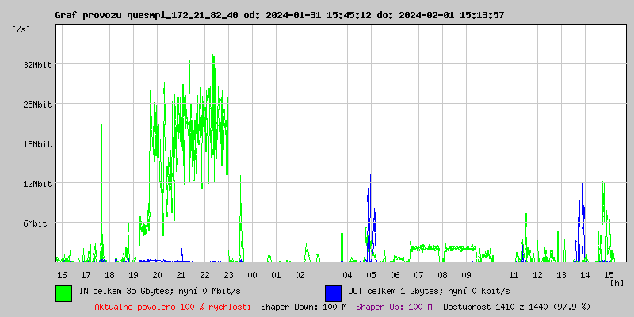The image size is (634, 317).
Task: Click the green IN legend swatch
Action: pyautogui.click(x=63, y=292)
